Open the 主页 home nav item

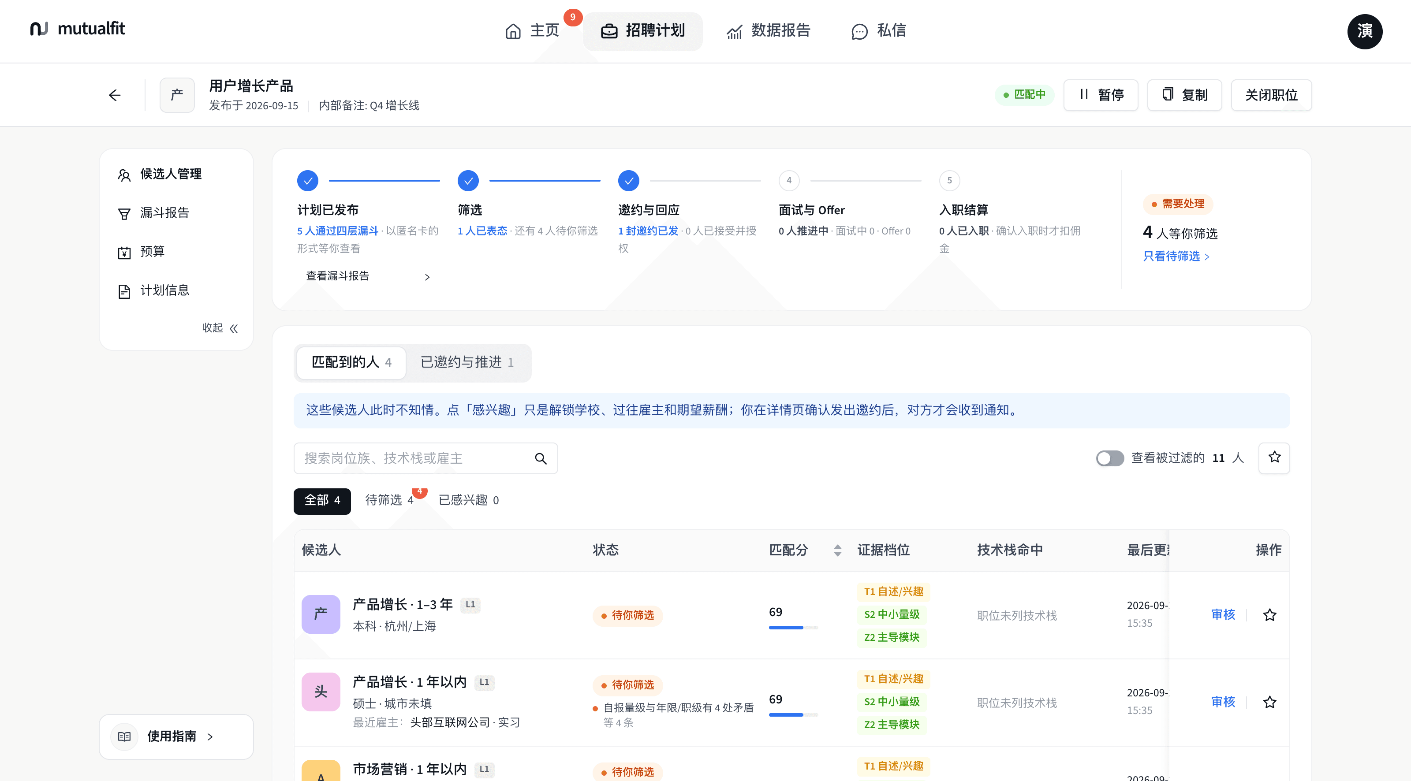(532, 31)
